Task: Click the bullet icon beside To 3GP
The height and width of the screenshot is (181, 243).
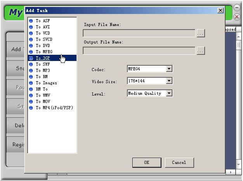Action: (31, 58)
